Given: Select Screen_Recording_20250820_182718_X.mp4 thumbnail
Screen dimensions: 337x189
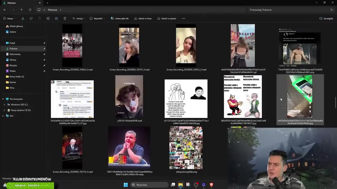Looking at the screenshot, I should tap(72, 148).
